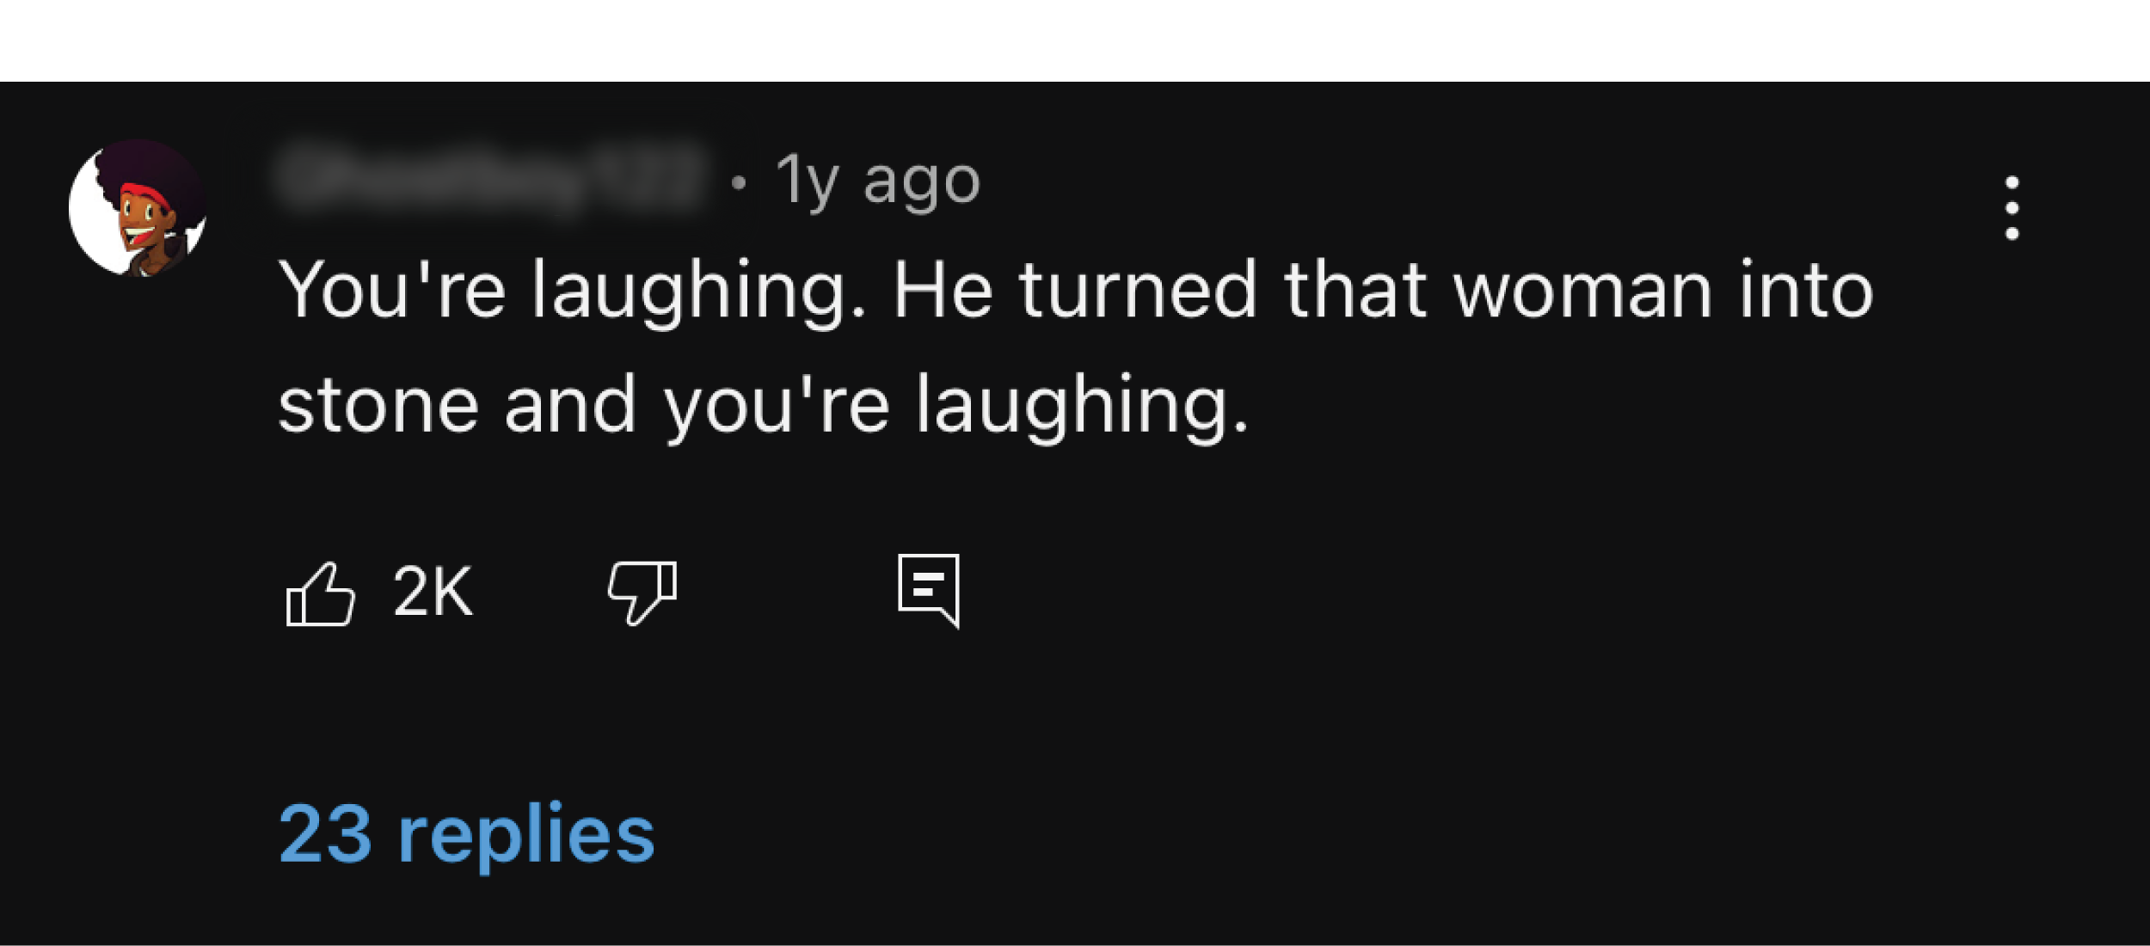Like the comment with thumbs-up icon
Image resolution: width=2150 pixels, height=946 pixels.
[x=320, y=593]
